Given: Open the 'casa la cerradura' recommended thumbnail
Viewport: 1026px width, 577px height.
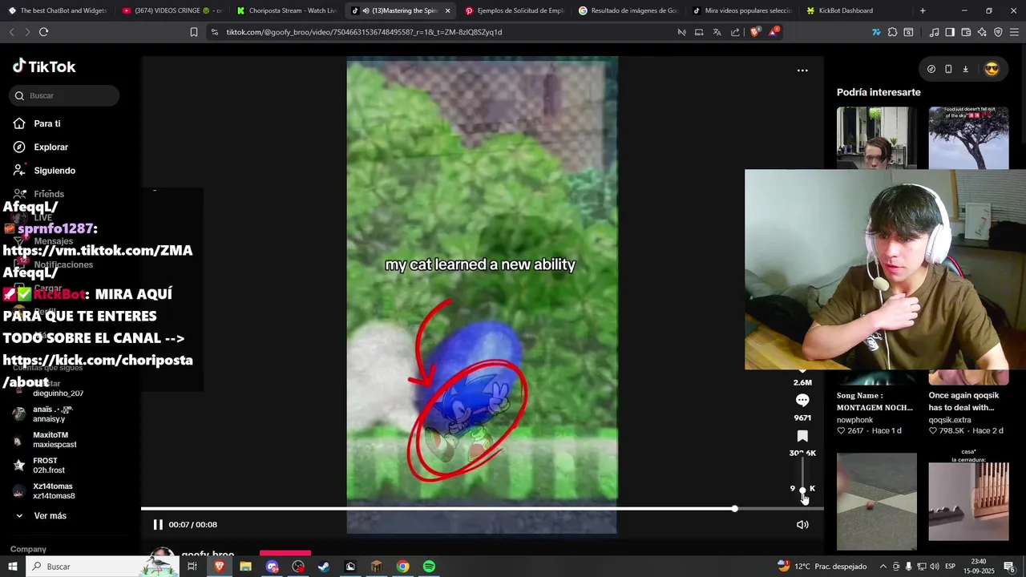Looking at the screenshot, I should 968,502.
